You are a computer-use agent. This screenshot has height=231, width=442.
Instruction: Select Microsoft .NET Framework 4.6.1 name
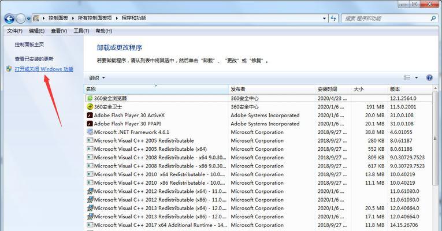132,132
